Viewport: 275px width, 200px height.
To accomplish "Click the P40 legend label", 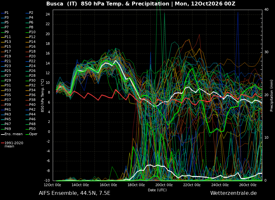I will point(32,105).
